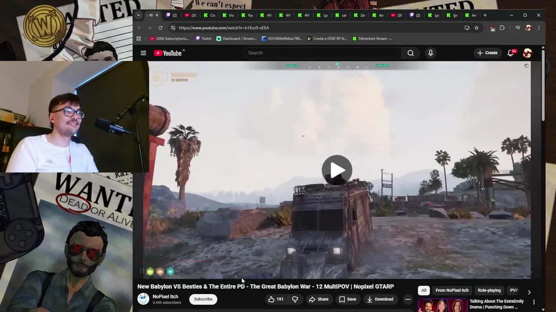
Task: Open the Twitch bookmark
Action: point(203,39)
